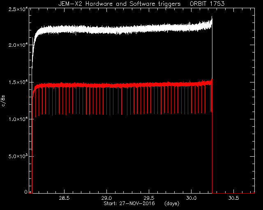Select the 1.0×10⁴ y-axis tick label
The image size is (263, 210).
pos(18,119)
